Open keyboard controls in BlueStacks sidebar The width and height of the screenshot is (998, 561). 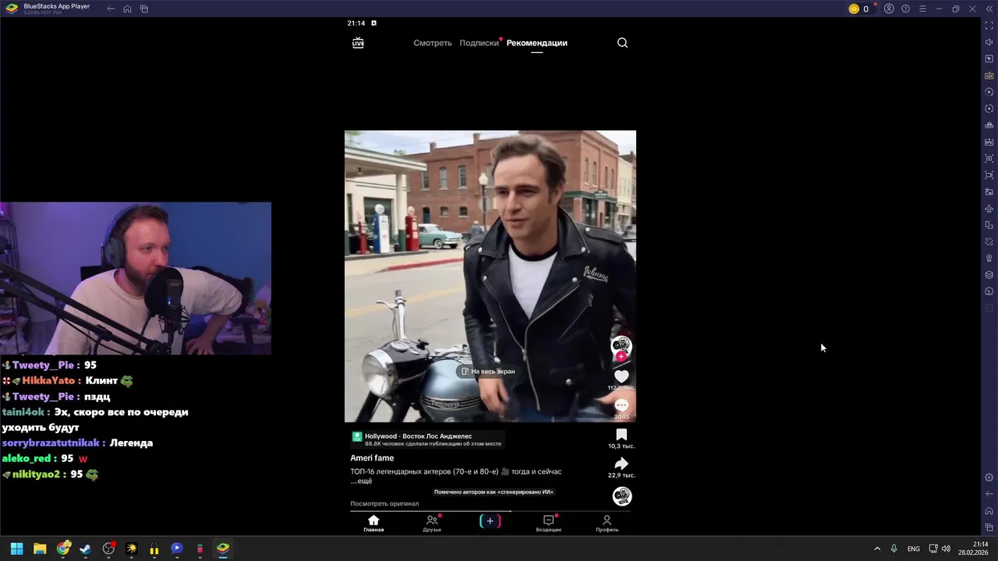[x=989, y=76]
